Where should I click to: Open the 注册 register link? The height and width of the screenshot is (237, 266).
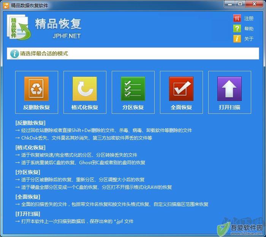coord(249,18)
